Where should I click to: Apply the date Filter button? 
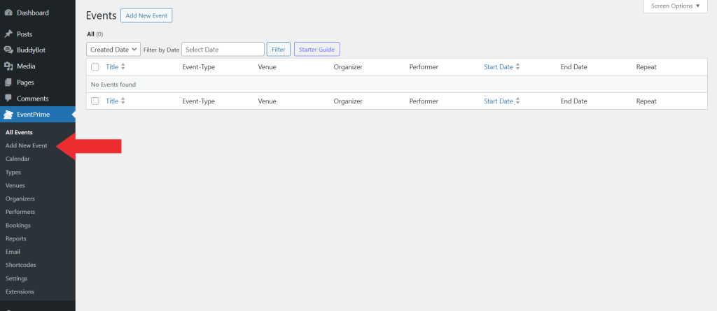pyautogui.click(x=279, y=50)
